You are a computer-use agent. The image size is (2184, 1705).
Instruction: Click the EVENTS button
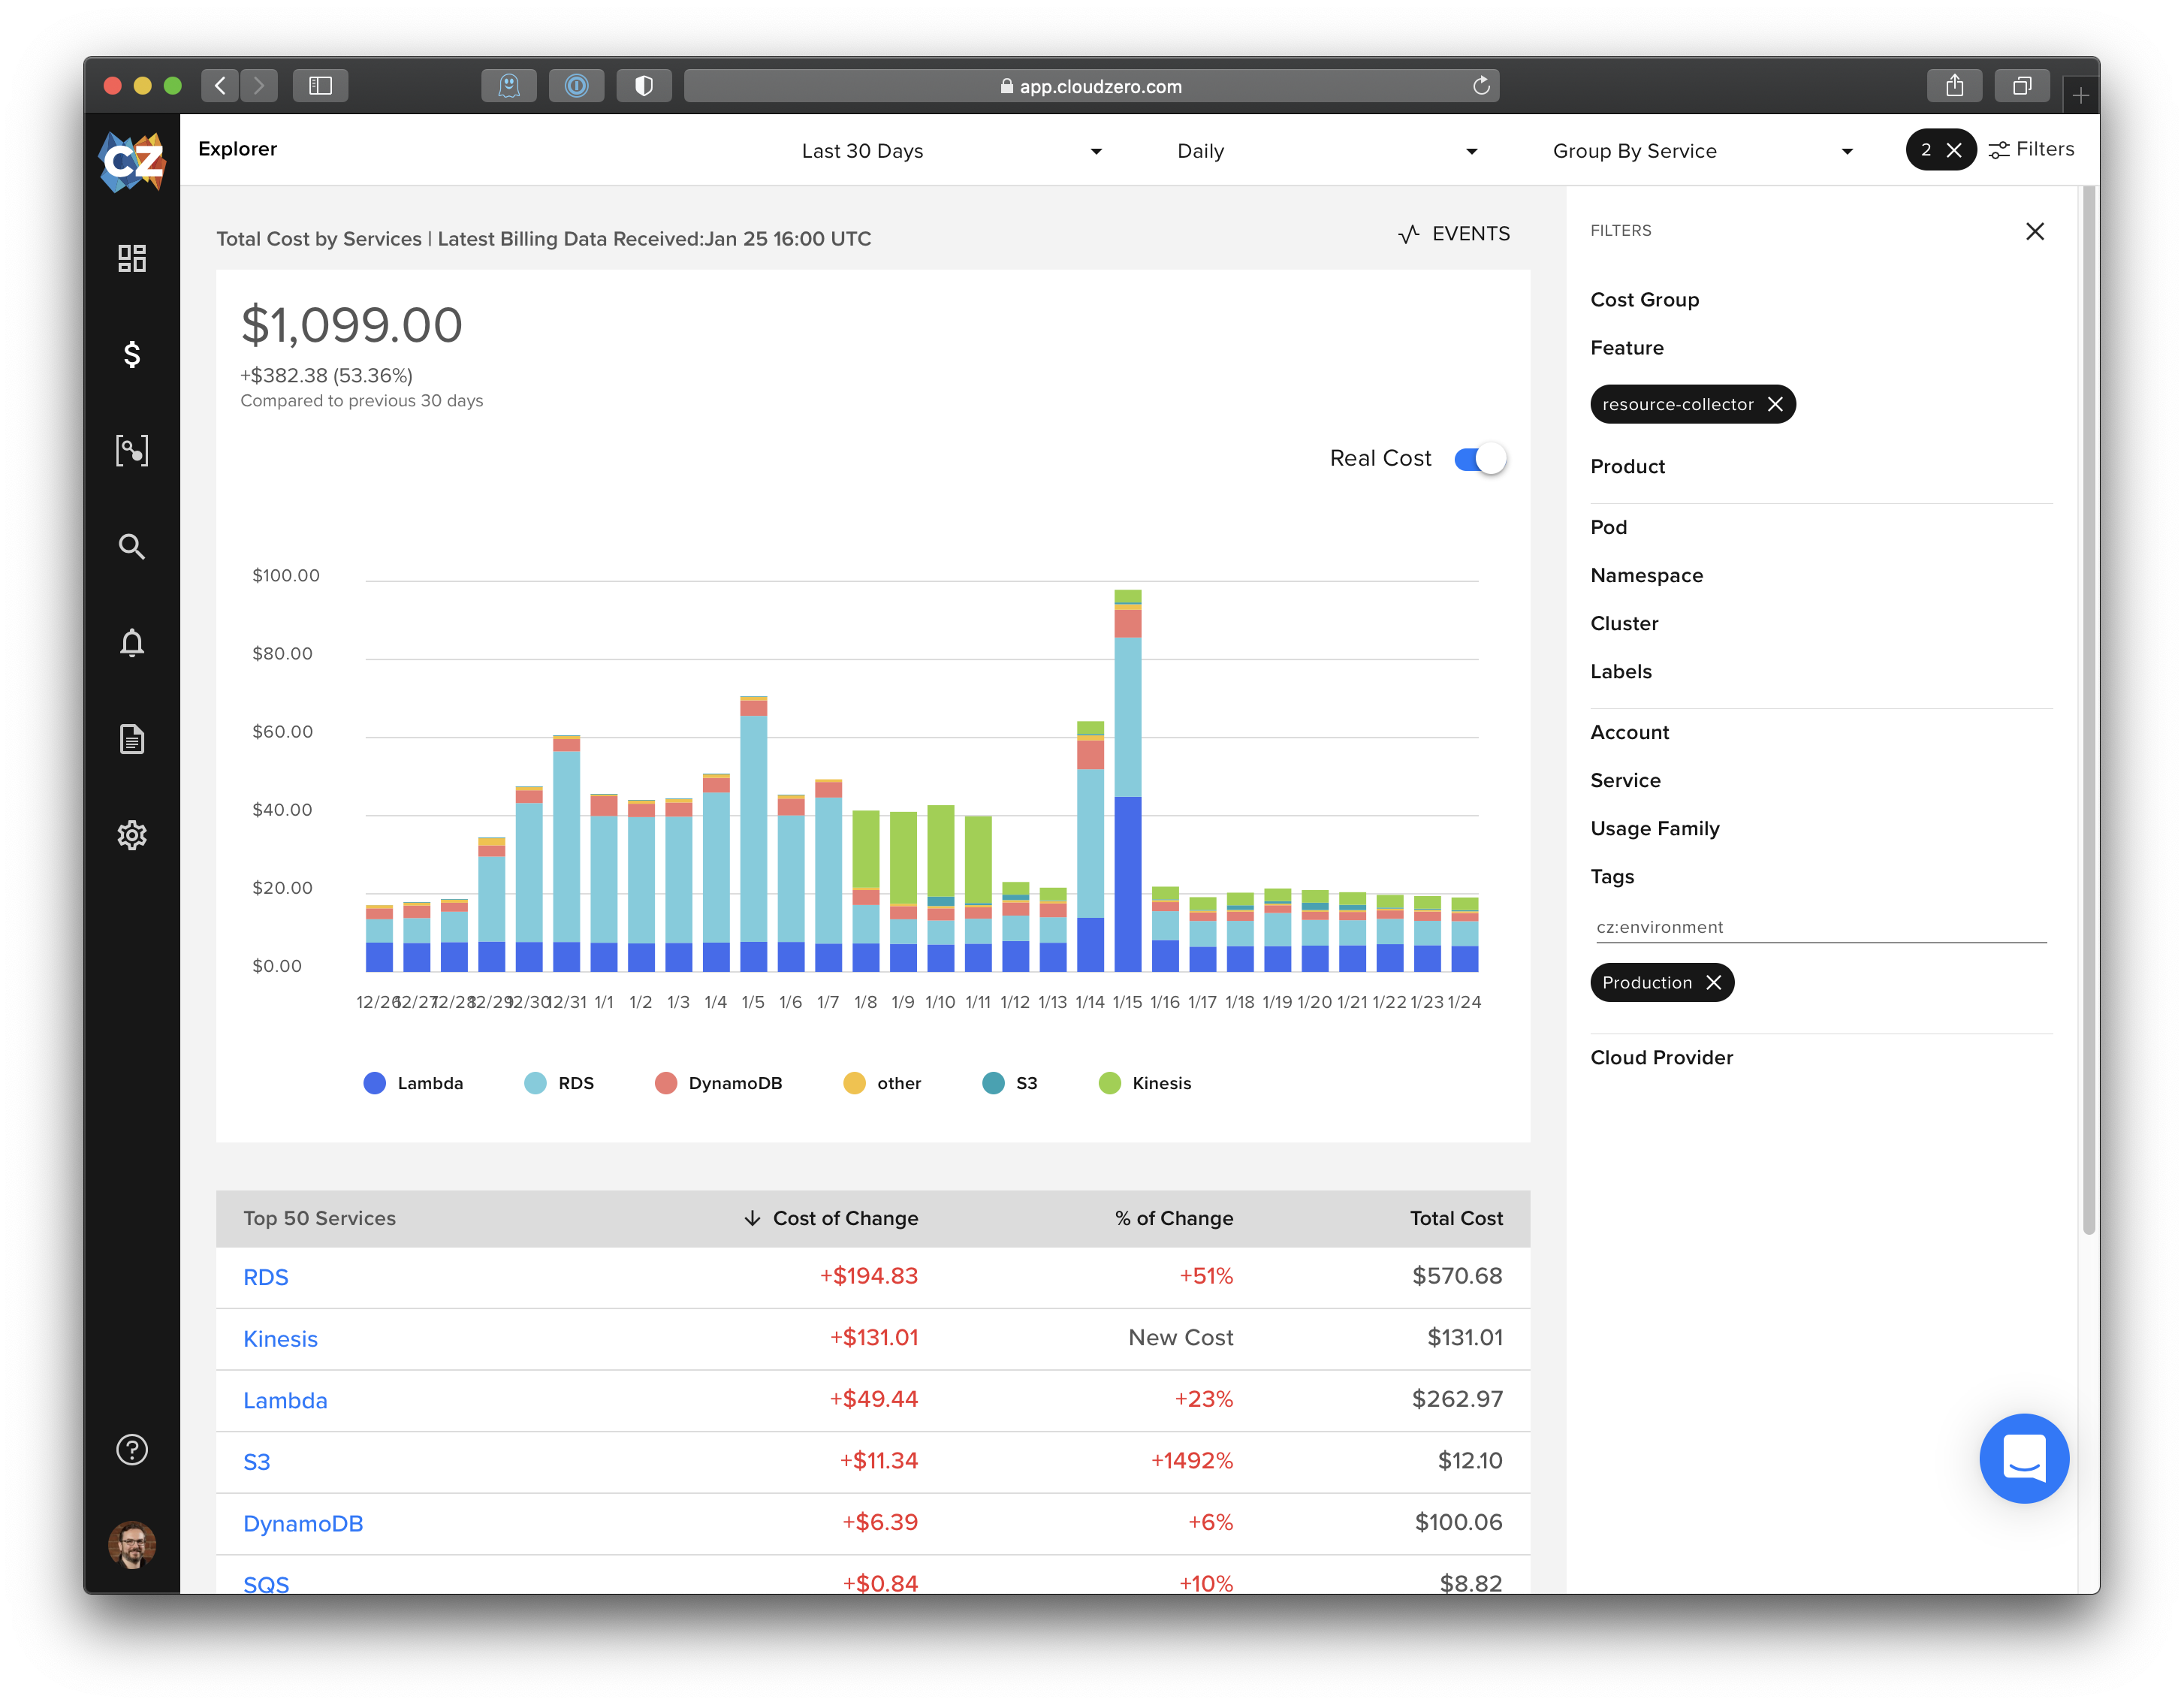(1454, 234)
